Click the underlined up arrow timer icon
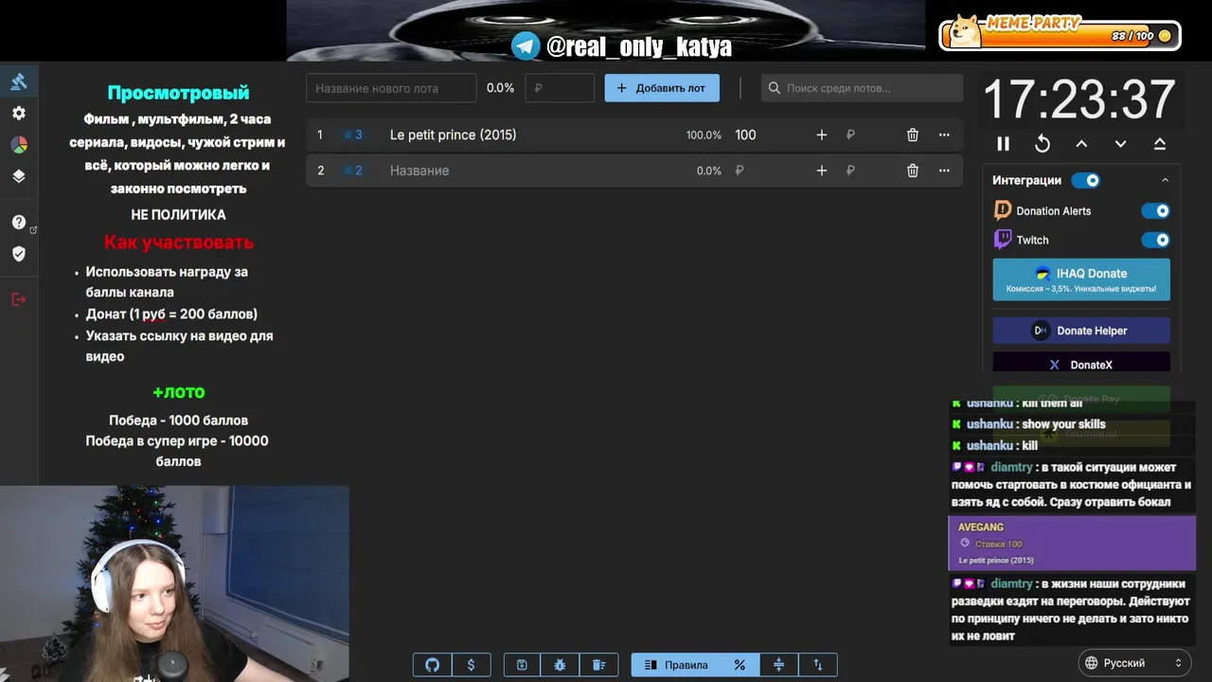This screenshot has height=682, width=1212. (x=1159, y=144)
